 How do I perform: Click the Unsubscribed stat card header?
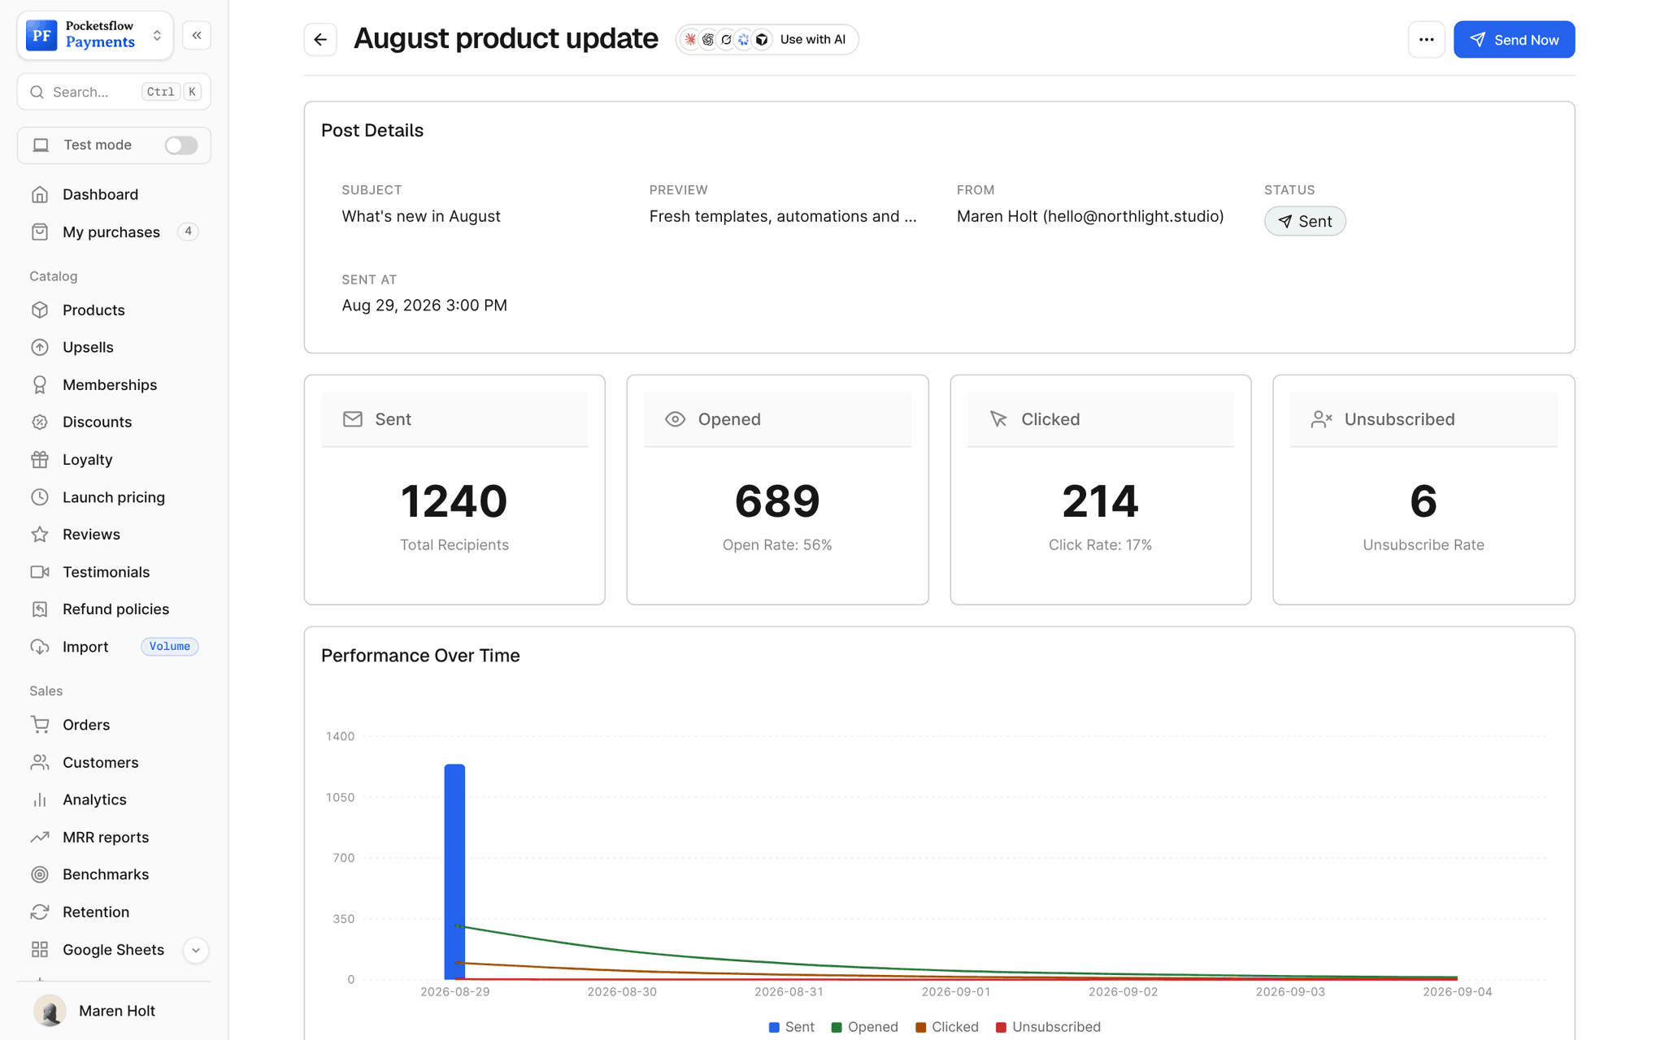[1424, 419]
